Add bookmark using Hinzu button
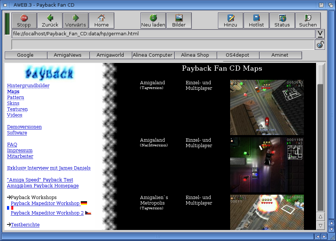 click(x=231, y=21)
